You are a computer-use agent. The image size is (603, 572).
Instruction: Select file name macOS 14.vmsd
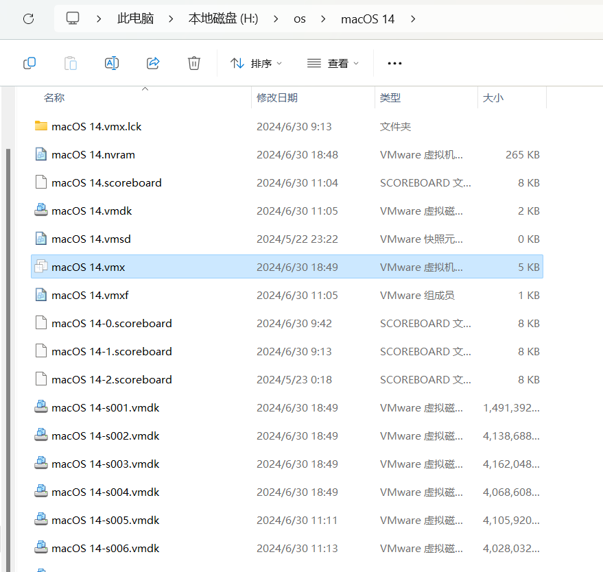coord(91,239)
